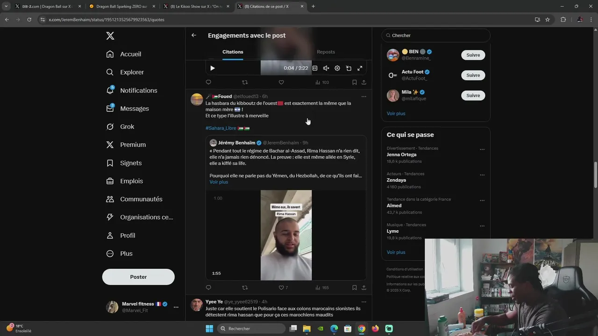Open the Chrome tab search dropdown
This screenshot has height=336, width=598.
tap(6, 7)
